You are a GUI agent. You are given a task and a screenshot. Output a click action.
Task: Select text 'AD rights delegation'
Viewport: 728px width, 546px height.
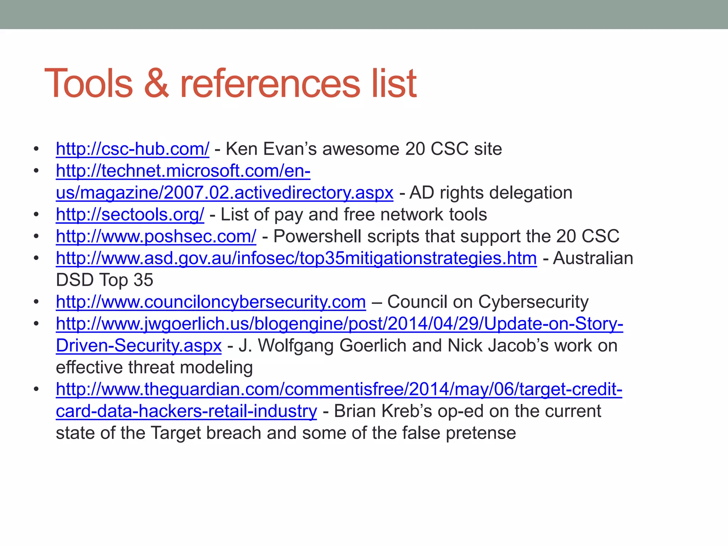pos(491,193)
